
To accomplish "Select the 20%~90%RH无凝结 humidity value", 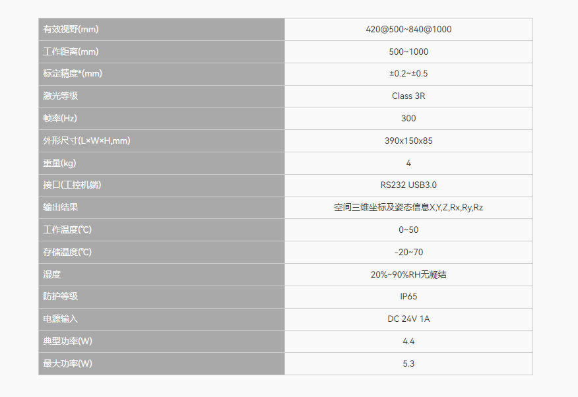I will (x=408, y=275).
